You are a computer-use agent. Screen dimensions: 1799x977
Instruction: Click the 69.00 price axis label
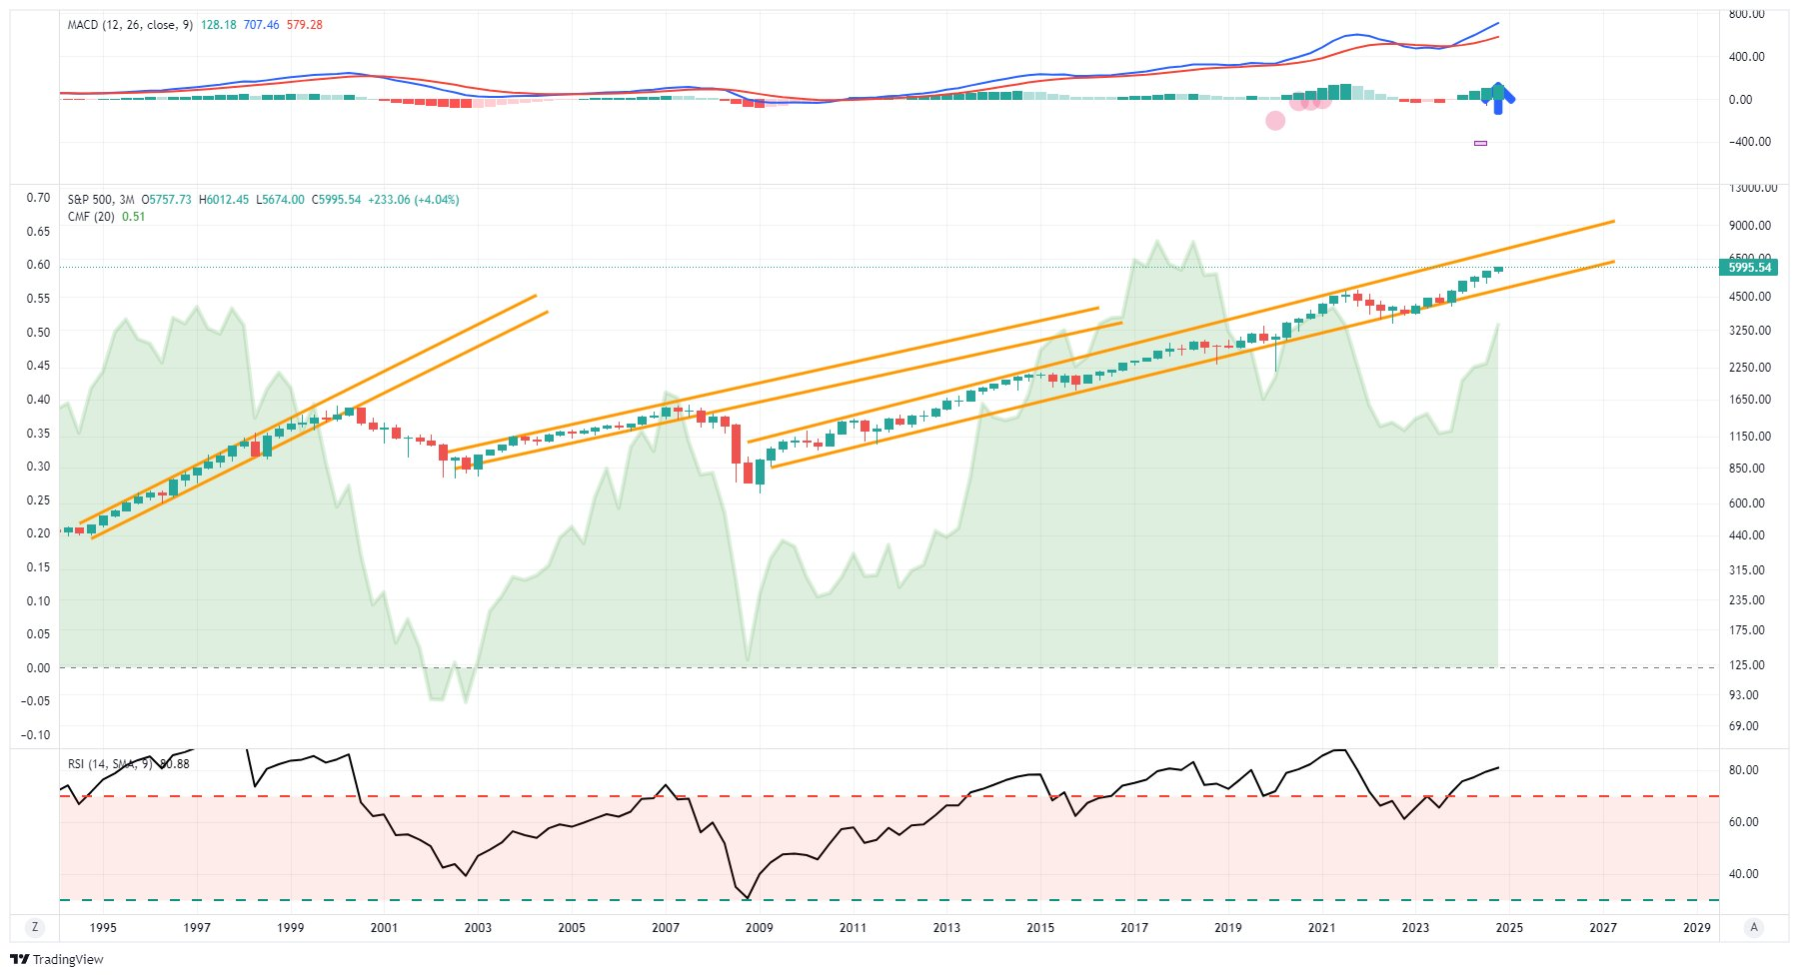[1744, 726]
